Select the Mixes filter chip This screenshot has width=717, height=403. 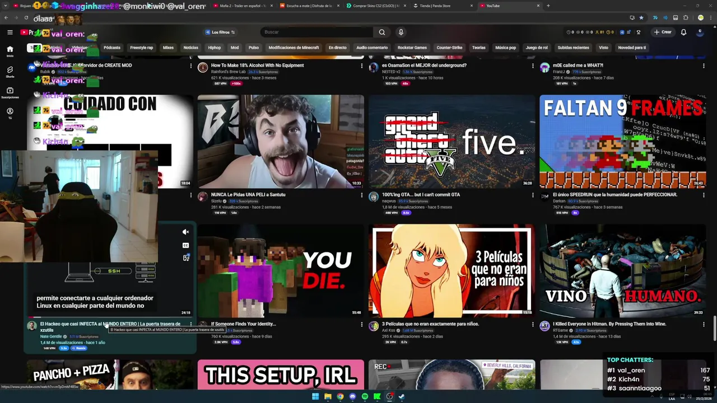pos(168,48)
